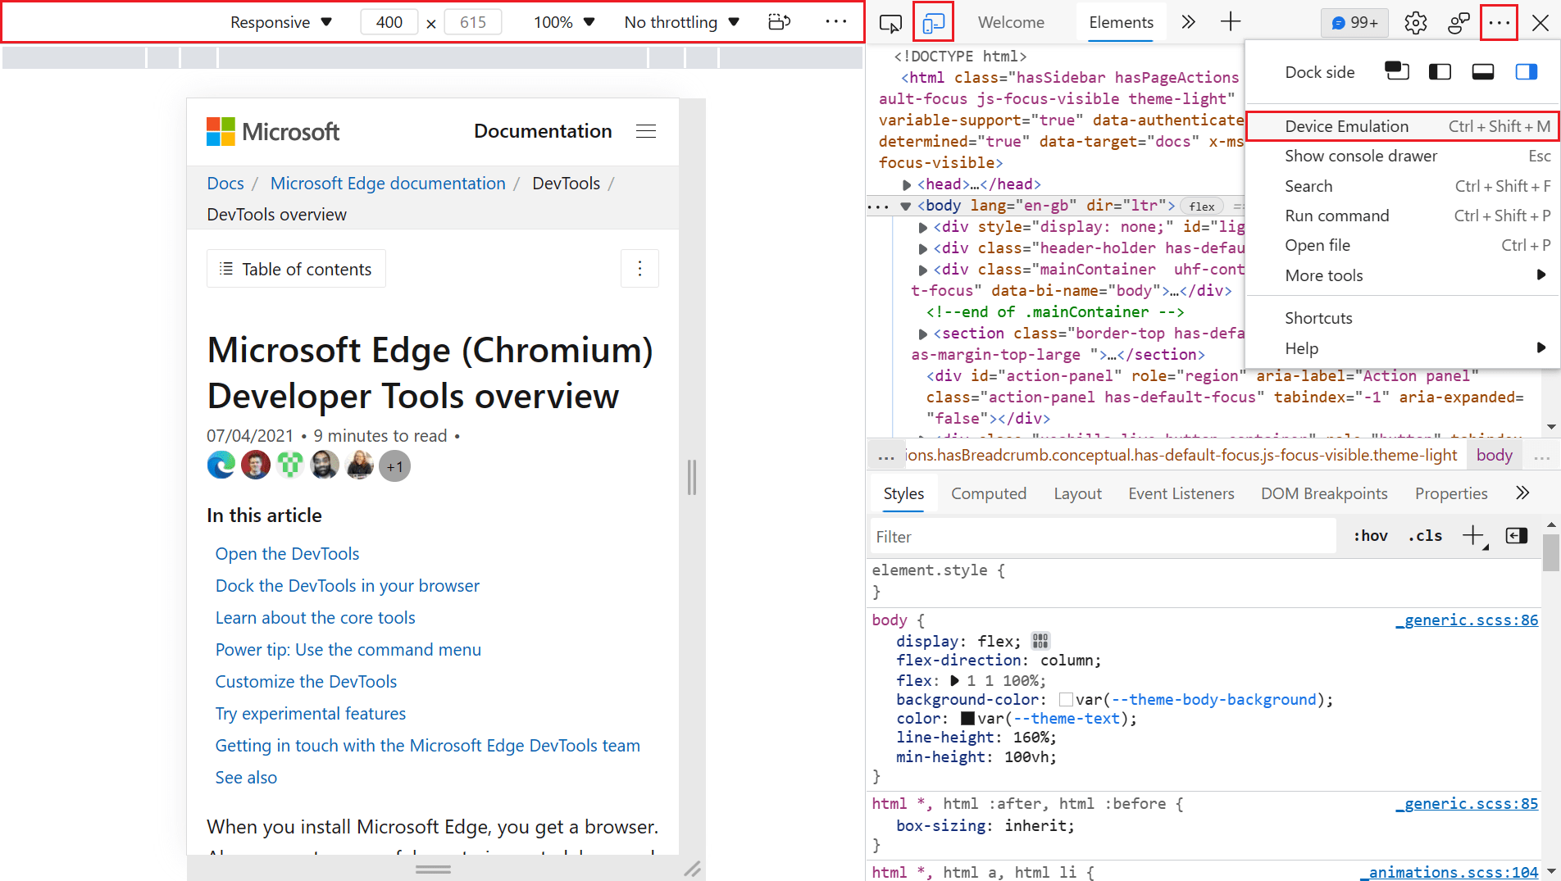The image size is (1561, 881).
Task: Click the width input showing 400
Action: [389, 22]
